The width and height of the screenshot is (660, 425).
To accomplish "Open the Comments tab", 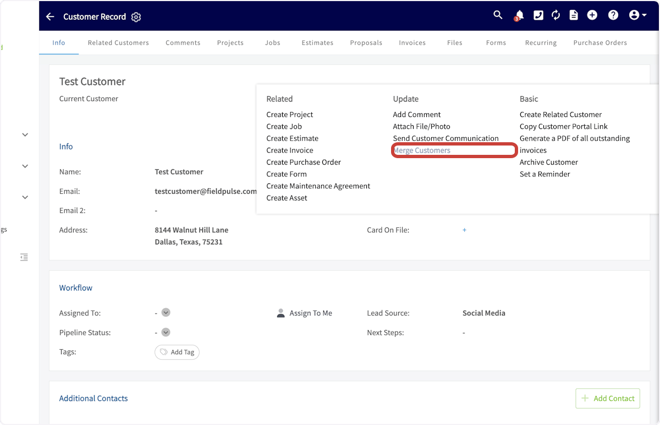I will pyautogui.click(x=183, y=42).
